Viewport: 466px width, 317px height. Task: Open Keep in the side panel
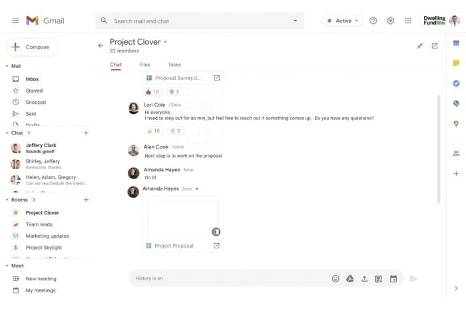pos(456,63)
